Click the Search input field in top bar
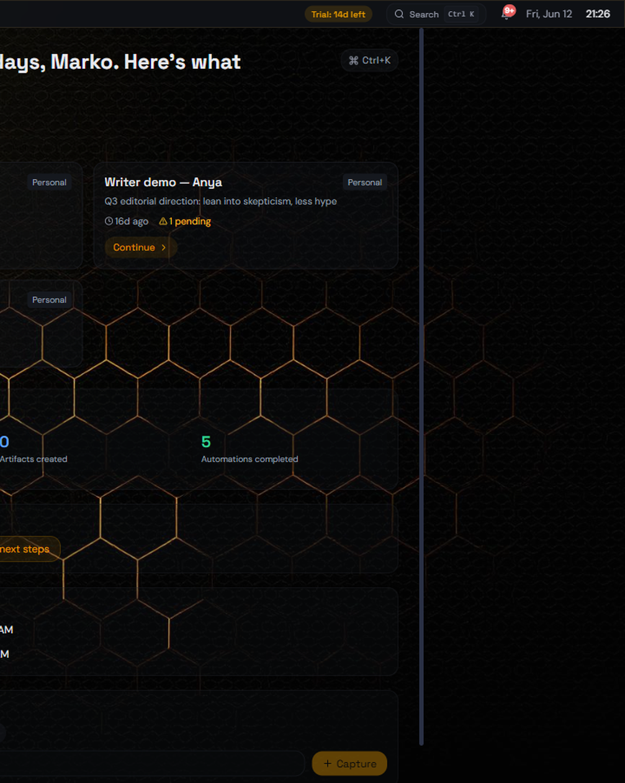This screenshot has width=625, height=783. 436,14
